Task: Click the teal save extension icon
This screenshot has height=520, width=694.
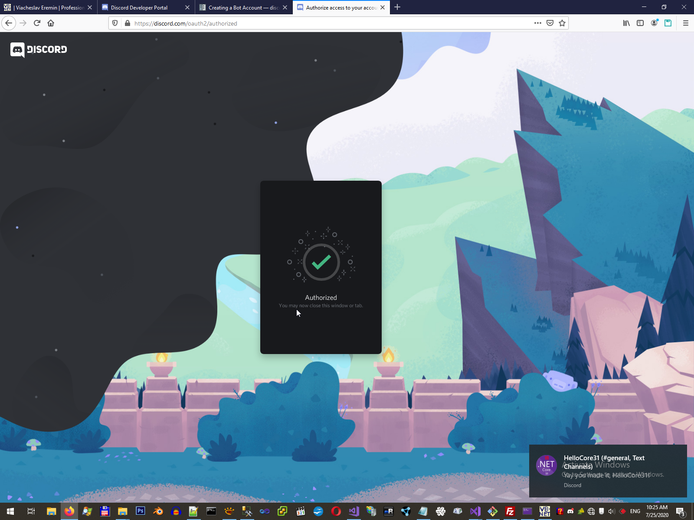Action: [668, 23]
